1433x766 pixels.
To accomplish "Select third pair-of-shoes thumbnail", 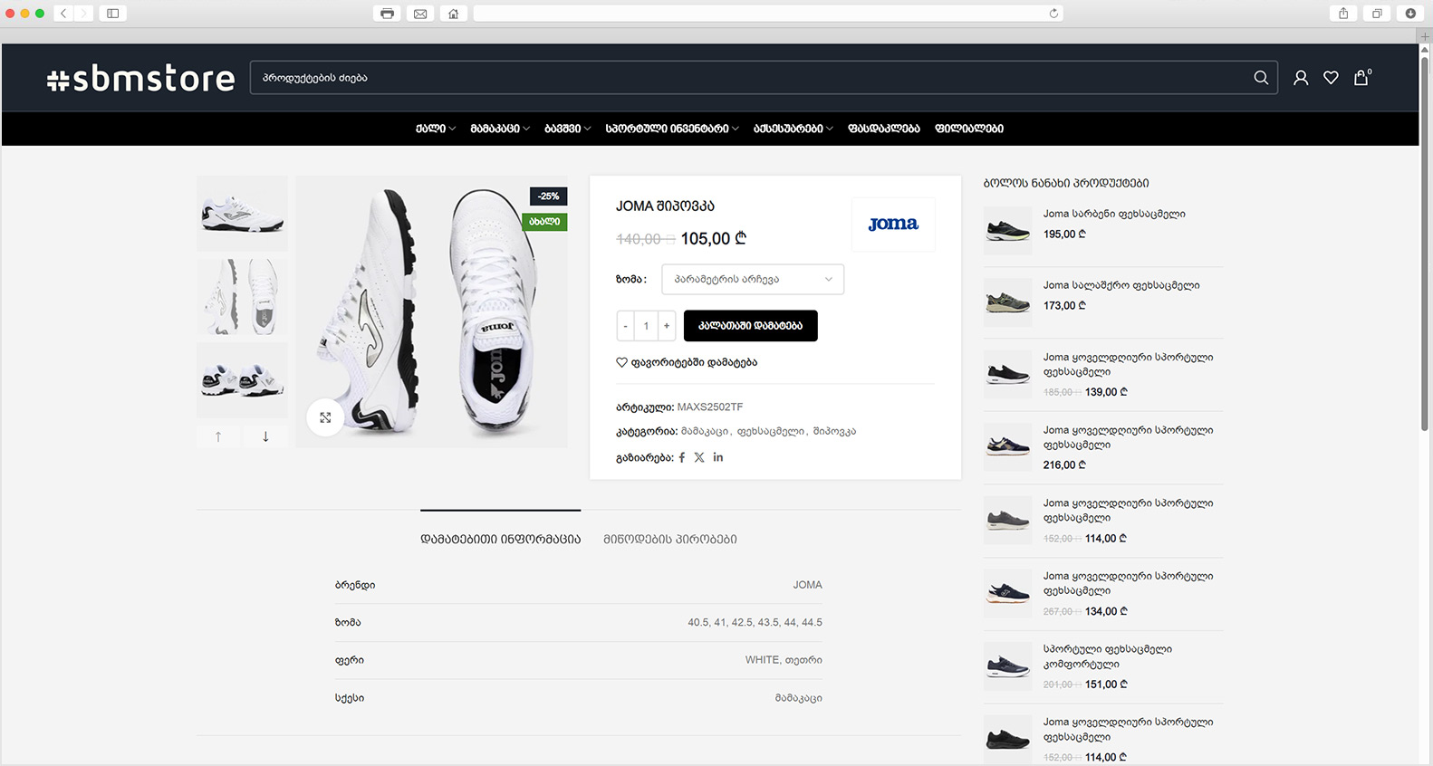I will click(242, 380).
